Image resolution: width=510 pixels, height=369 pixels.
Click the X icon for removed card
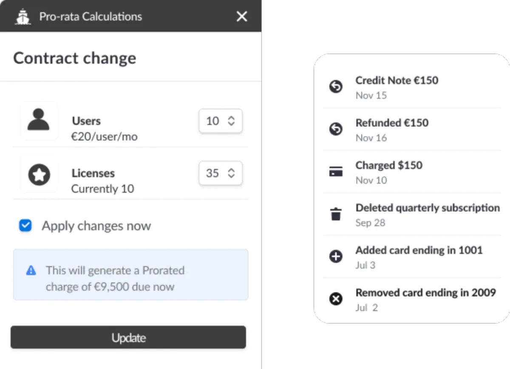coord(336,299)
